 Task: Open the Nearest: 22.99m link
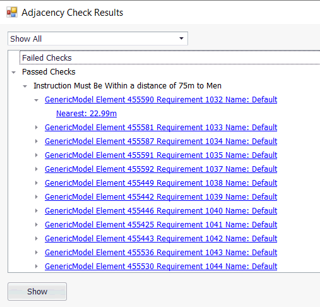86,114
